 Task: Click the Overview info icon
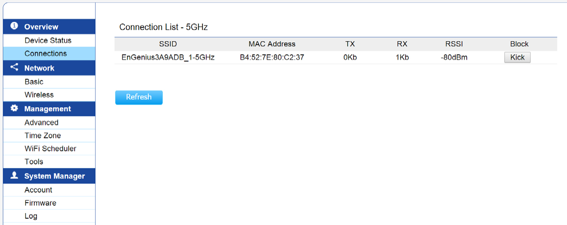pos(14,26)
